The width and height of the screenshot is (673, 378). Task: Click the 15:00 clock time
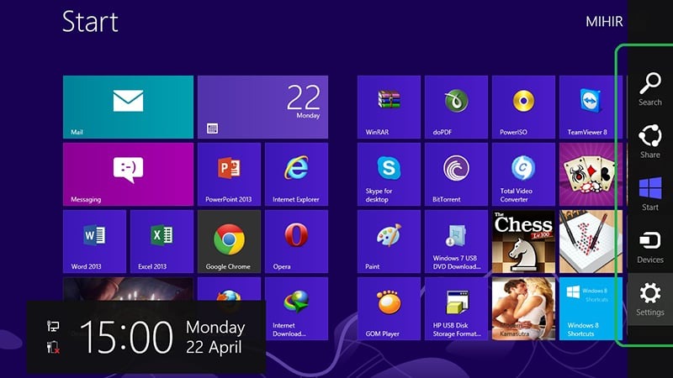(x=126, y=338)
